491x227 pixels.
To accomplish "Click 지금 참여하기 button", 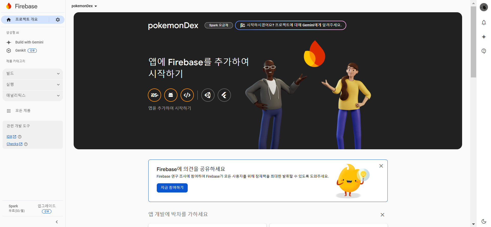I will [x=172, y=188].
